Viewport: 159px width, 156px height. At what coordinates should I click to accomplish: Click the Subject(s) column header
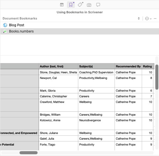coord(96,66)
